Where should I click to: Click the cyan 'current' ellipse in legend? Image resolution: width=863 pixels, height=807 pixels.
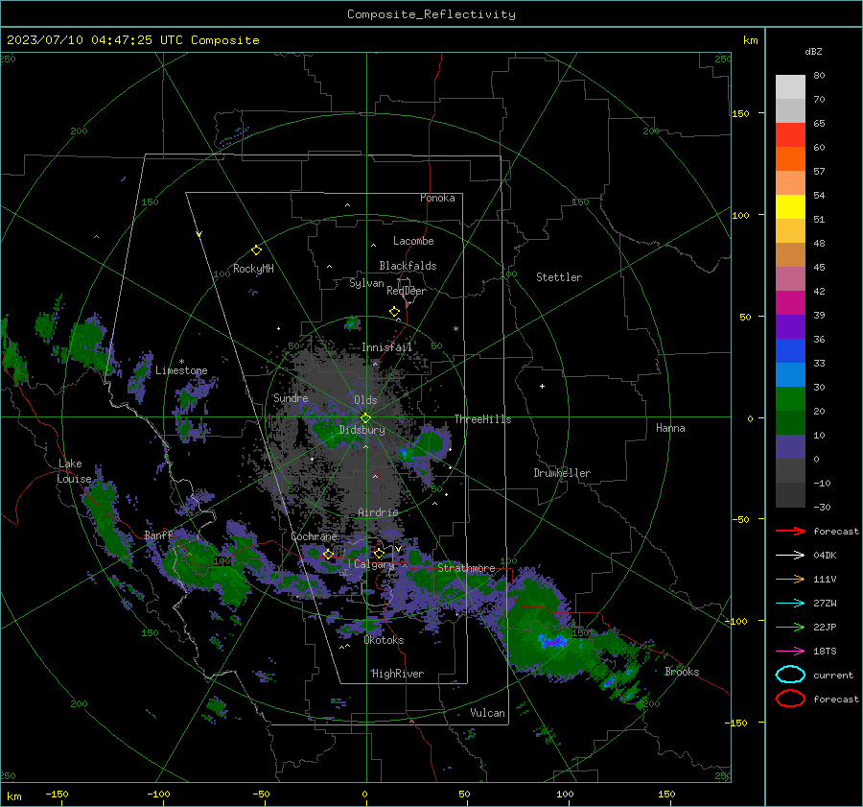(x=790, y=675)
